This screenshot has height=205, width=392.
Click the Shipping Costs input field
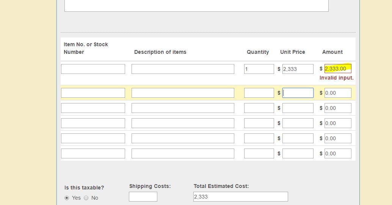point(143,197)
